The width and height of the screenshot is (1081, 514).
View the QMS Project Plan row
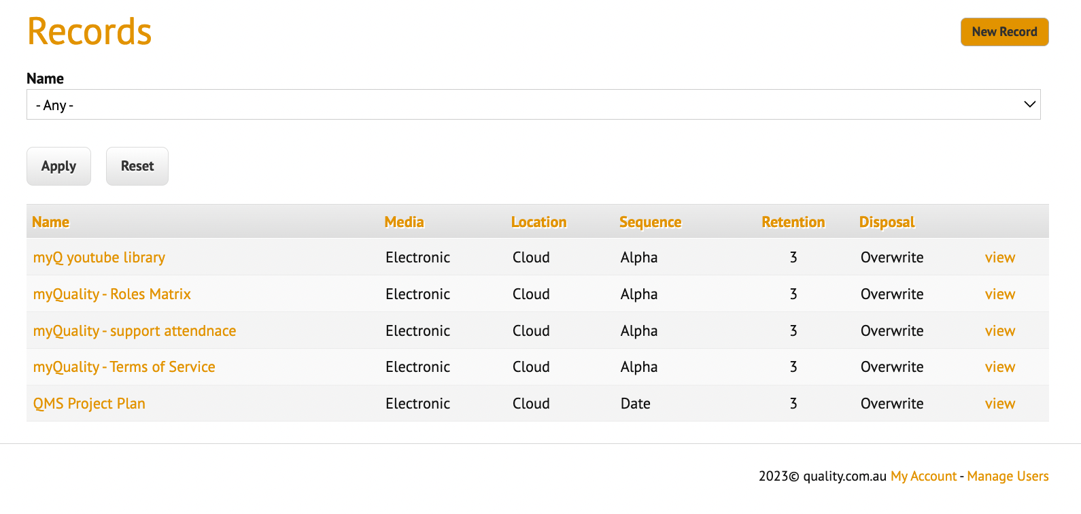tap(999, 404)
